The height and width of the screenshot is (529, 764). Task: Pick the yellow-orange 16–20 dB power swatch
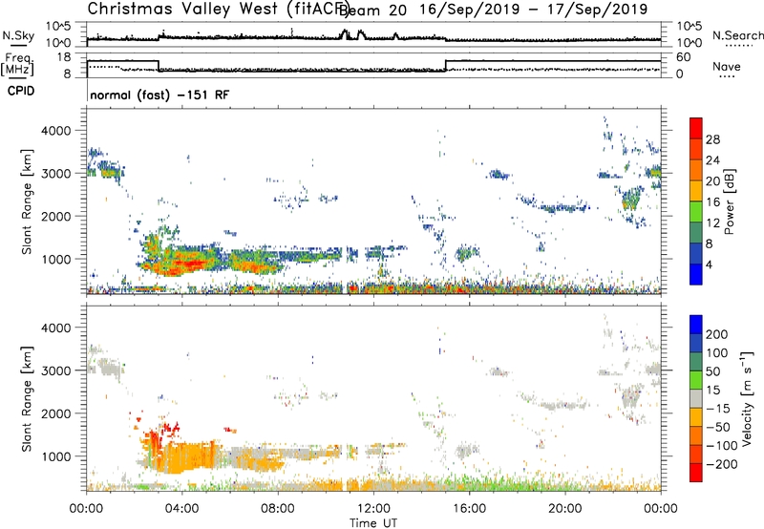[x=696, y=191]
